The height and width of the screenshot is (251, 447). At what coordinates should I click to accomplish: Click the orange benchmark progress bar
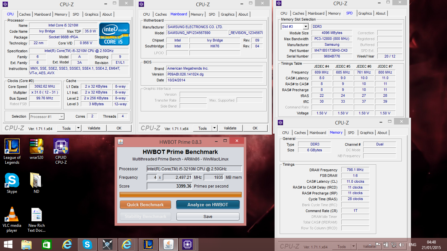pyautogui.click(x=181, y=195)
